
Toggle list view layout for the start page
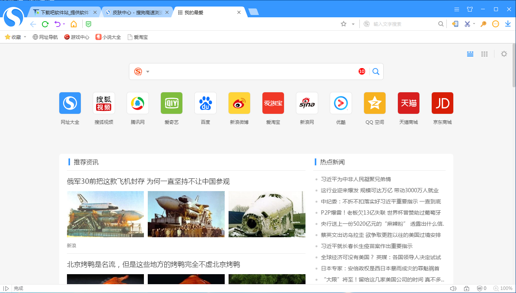pyautogui.click(x=470, y=54)
